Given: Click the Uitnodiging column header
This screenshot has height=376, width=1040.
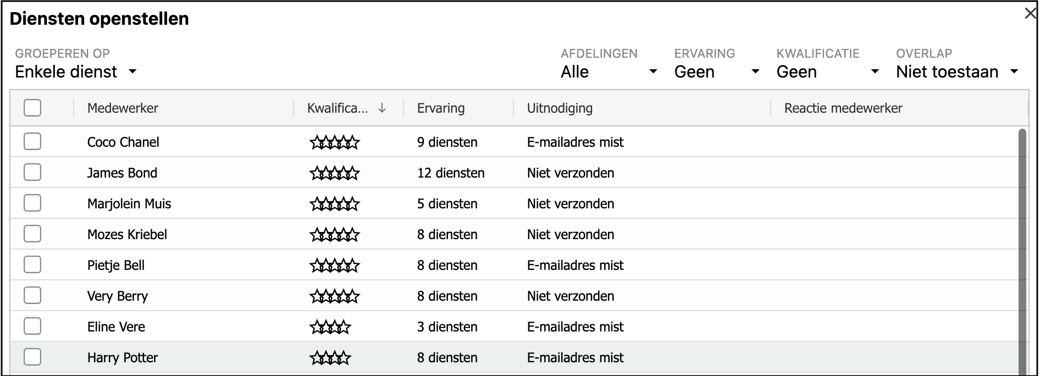Looking at the screenshot, I should click(x=560, y=108).
